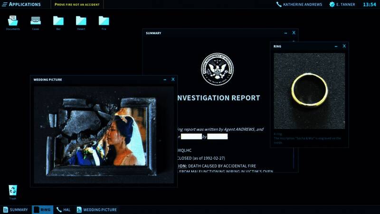
Task: Click the gold ring photo
Action: 309,90
